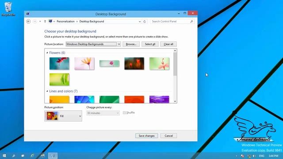Click the ENG language indicator

[261, 156]
